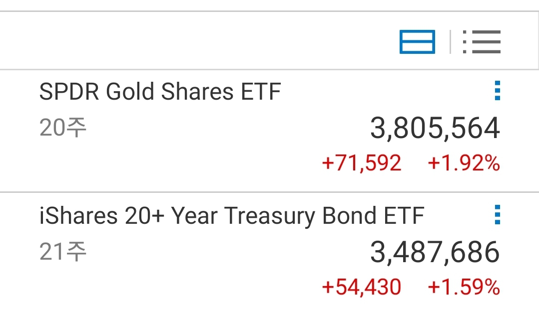Screen dimensions: 539x310
Task: Select the 3,487,686 valuation amount
Action: pyautogui.click(x=435, y=252)
